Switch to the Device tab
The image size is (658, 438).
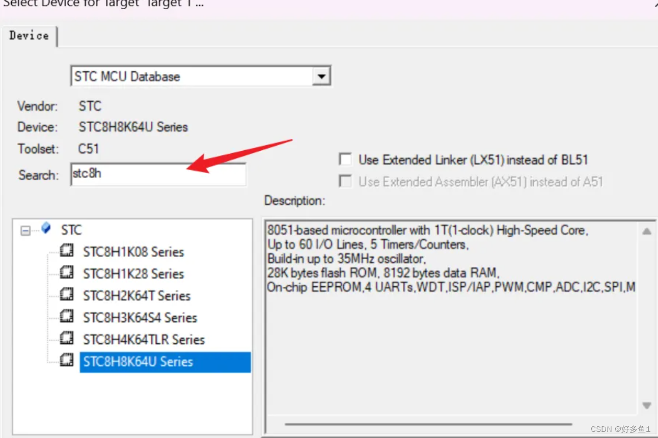point(29,36)
